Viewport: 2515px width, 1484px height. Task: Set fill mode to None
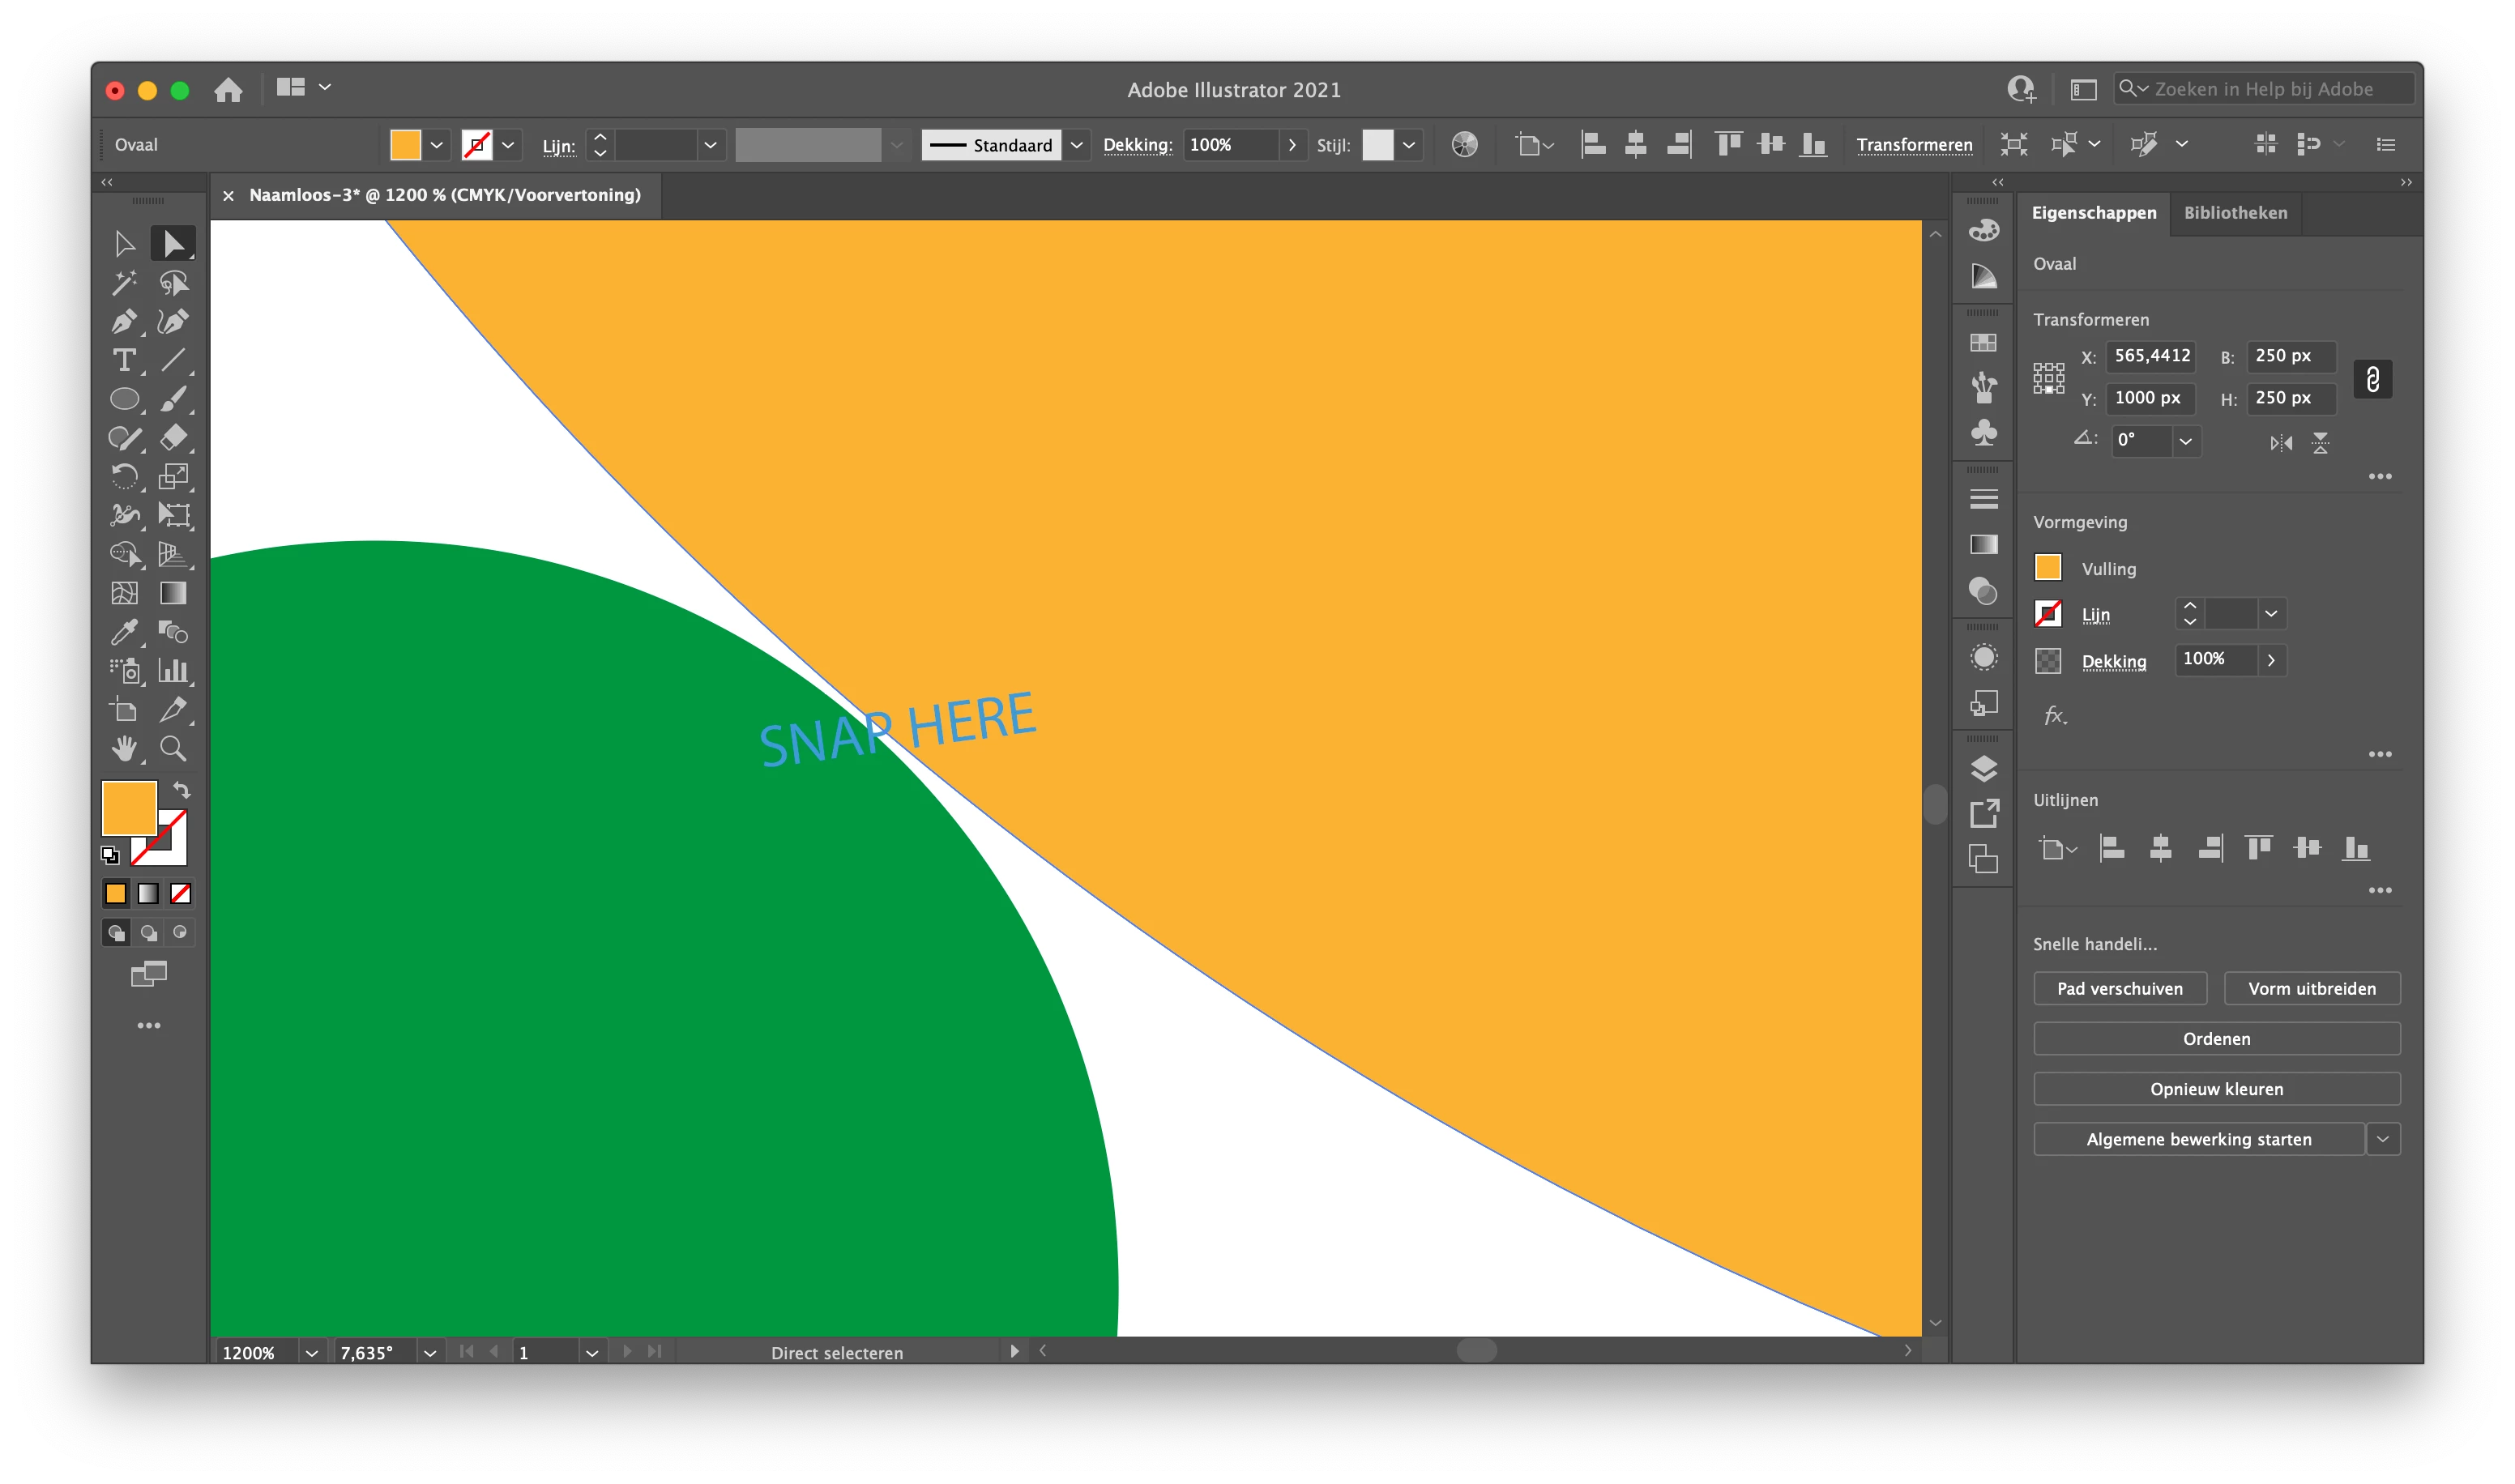click(180, 893)
